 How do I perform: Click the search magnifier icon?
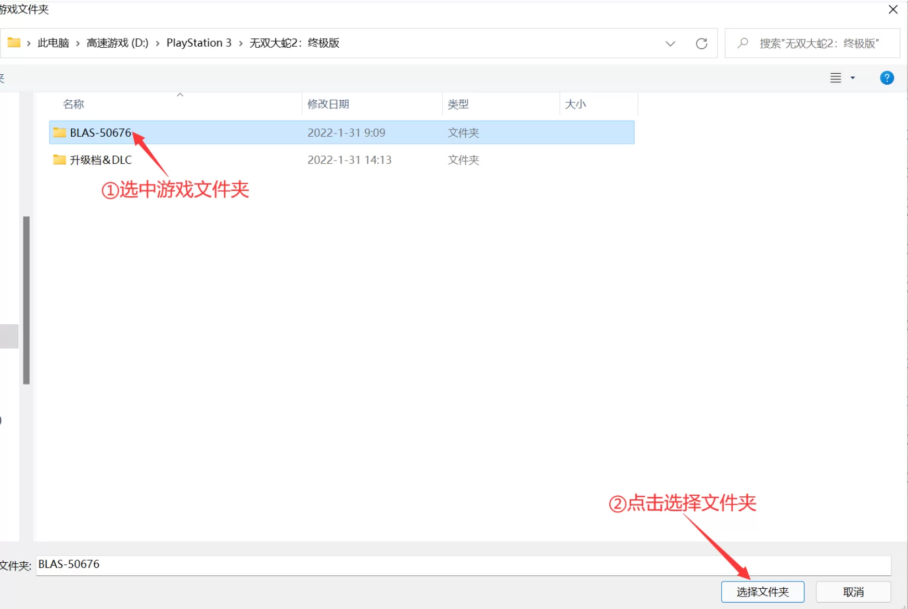click(x=743, y=43)
